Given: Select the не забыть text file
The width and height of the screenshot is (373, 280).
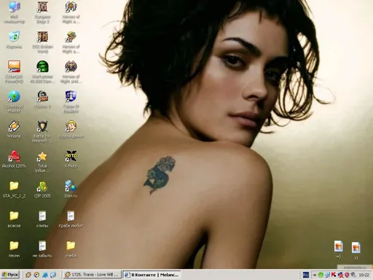Looking at the screenshot, I should point(42,249).
